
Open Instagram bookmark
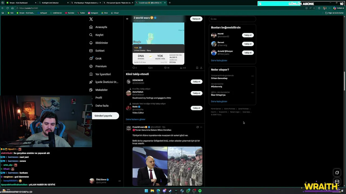pyautogui.click(x=93, y=13)
